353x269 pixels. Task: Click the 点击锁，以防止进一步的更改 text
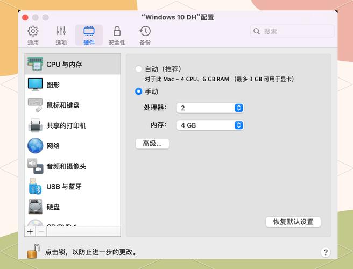91,252
